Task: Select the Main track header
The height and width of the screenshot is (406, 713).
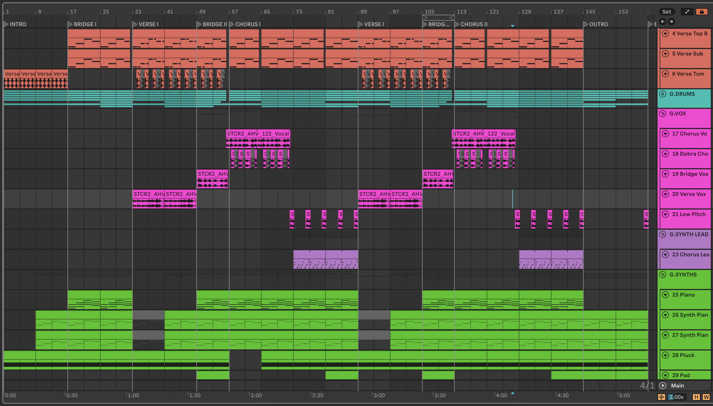Action: (684, 386)
